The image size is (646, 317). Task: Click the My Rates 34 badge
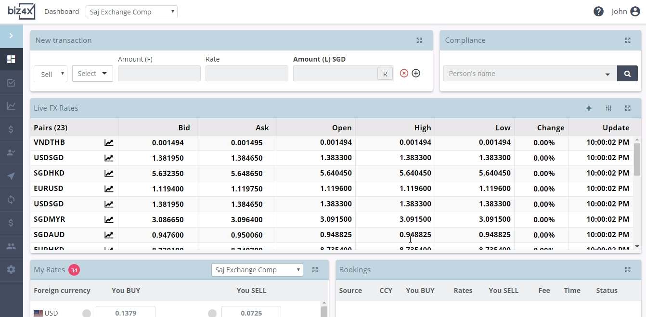tap(74, 270)
